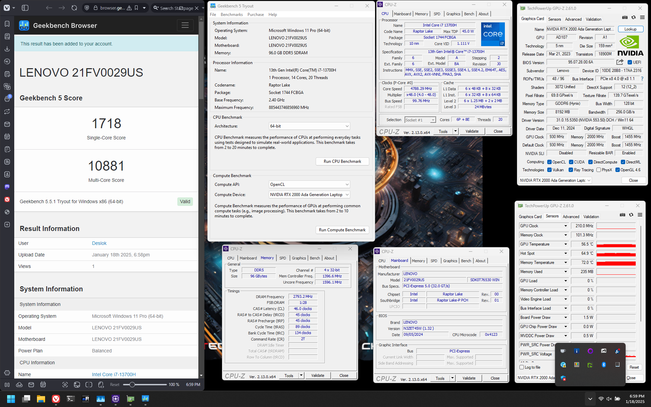Screen dimensions: 651x407
Task: Adjust the Vivaldi page zoom slider
Action: 145,385
